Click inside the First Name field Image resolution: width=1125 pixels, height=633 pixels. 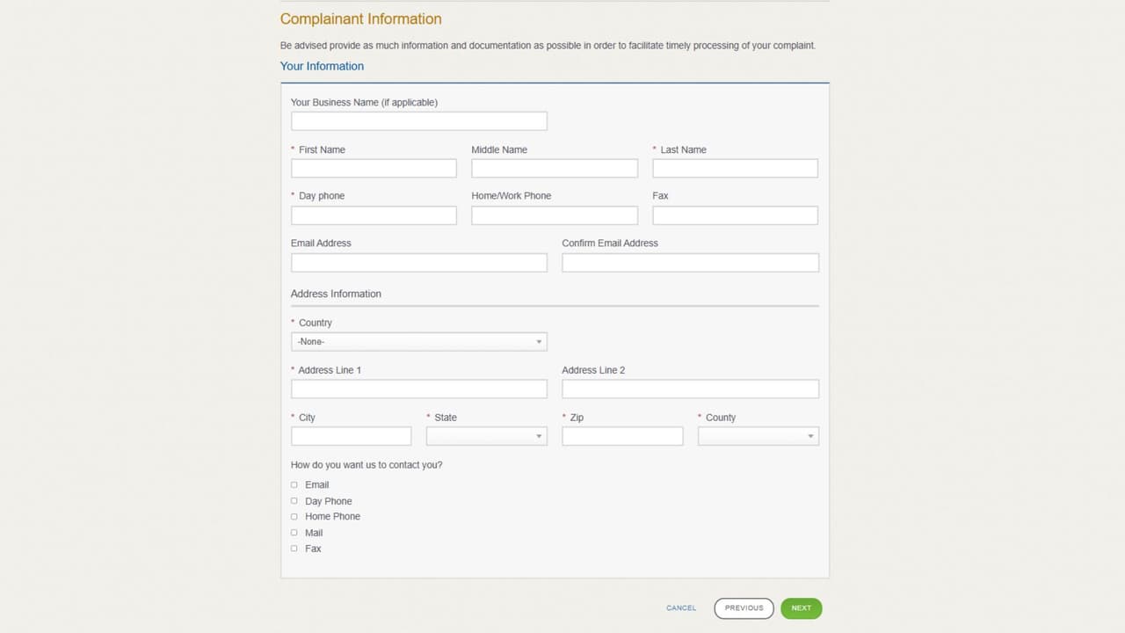(x=373, y=168)
